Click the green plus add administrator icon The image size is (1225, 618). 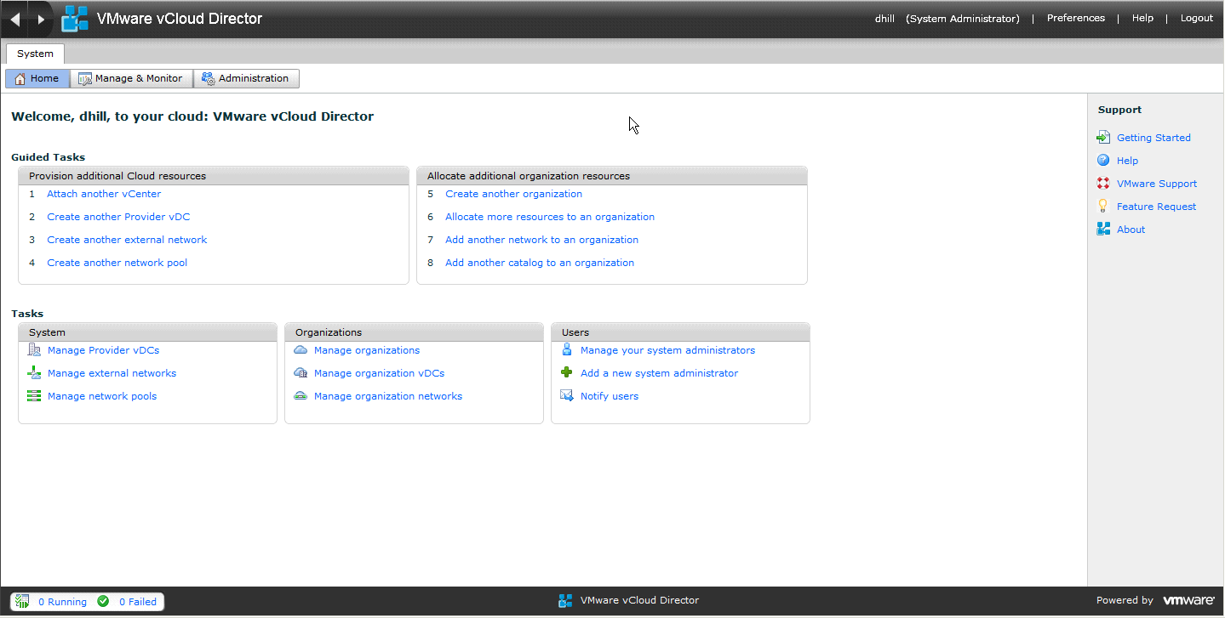(x=567, y=373)
